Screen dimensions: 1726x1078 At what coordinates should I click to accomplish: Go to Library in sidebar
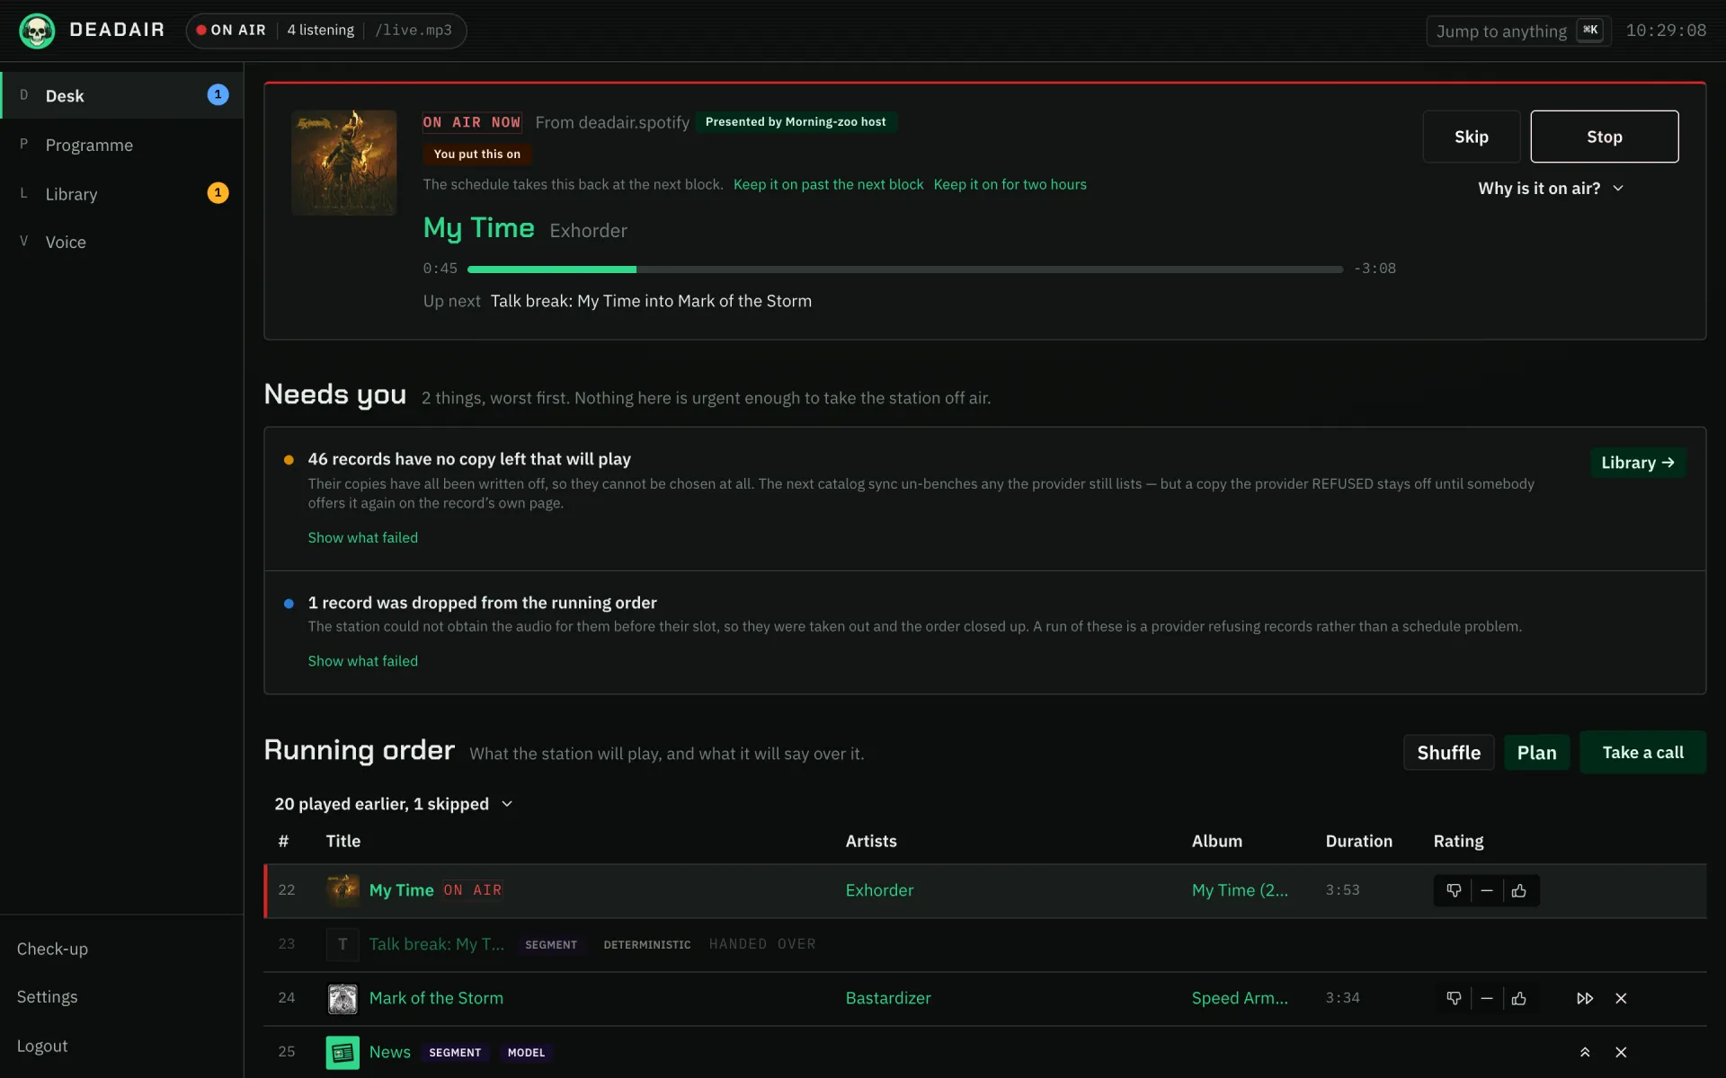(x=122, y=193)
